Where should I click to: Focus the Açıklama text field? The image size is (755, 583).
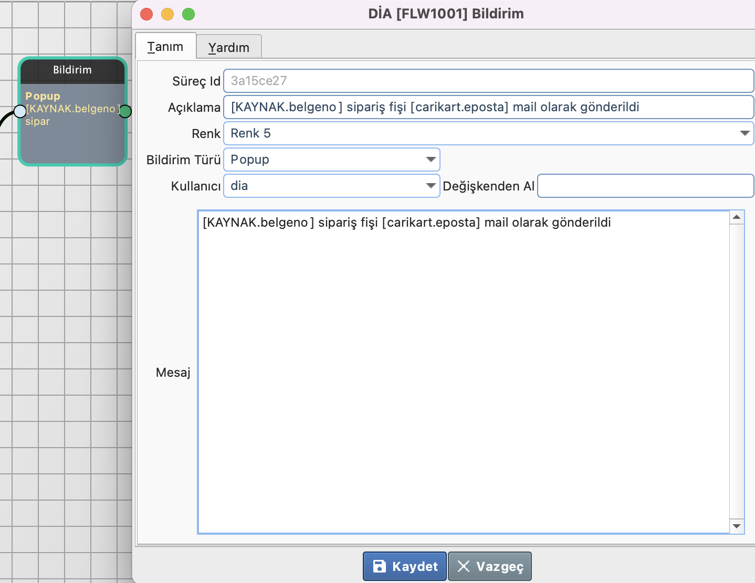[488, 107]
